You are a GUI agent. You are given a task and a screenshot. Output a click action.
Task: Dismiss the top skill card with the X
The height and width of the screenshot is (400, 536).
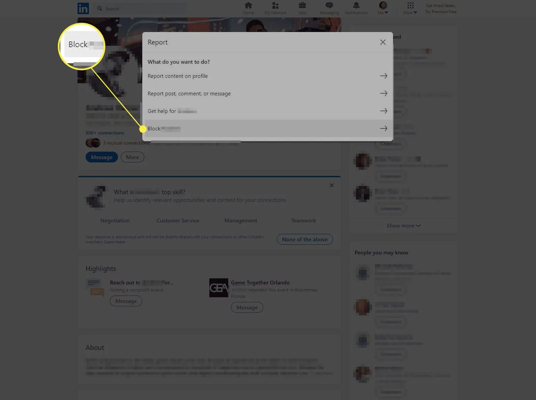pyautogui.click(x=332, y=185)
